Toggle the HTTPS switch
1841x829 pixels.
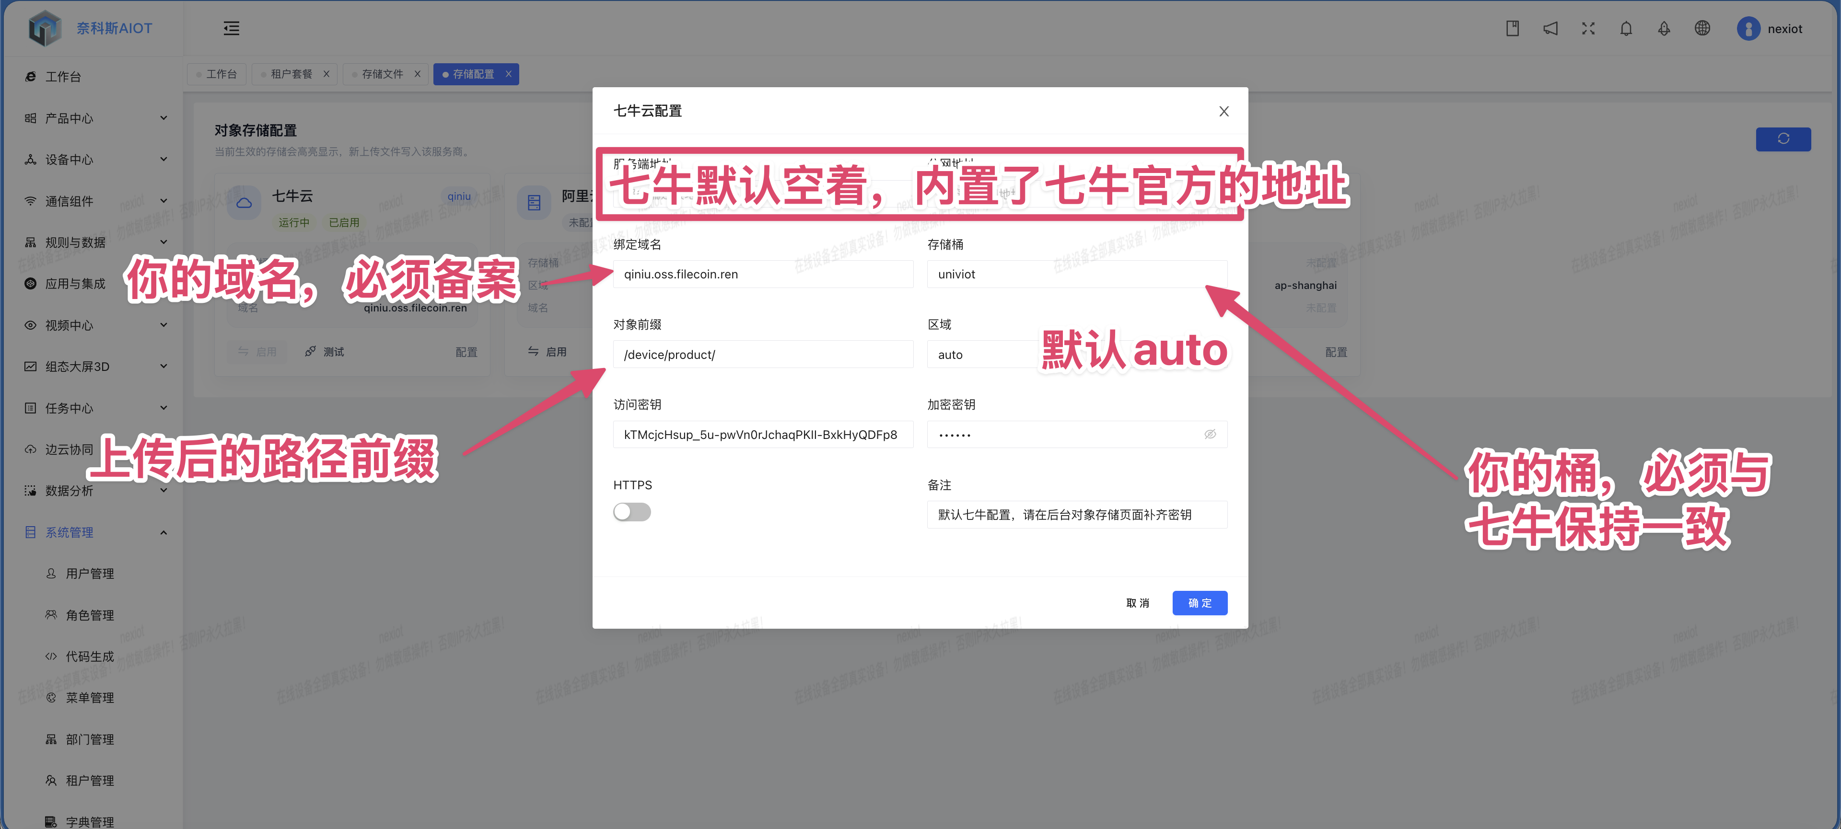pos(632,512)
